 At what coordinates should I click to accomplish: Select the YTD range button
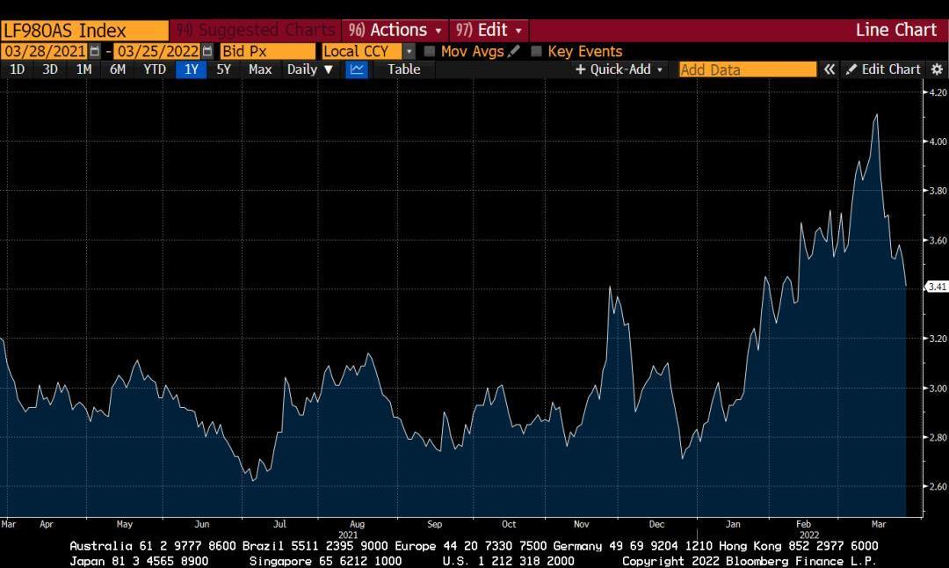coord(155,69)
